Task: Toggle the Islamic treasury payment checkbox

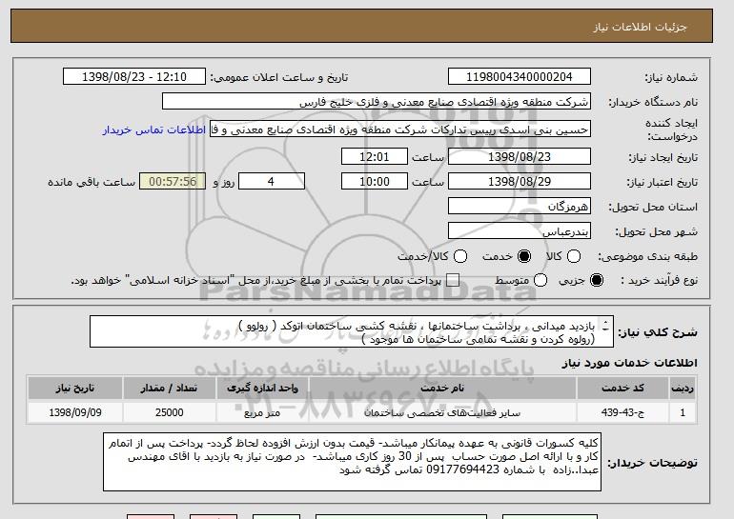Action: point(453,280)
